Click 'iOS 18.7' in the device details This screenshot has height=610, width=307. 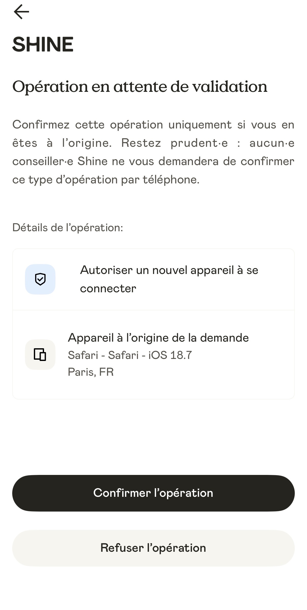coord(170,355)
